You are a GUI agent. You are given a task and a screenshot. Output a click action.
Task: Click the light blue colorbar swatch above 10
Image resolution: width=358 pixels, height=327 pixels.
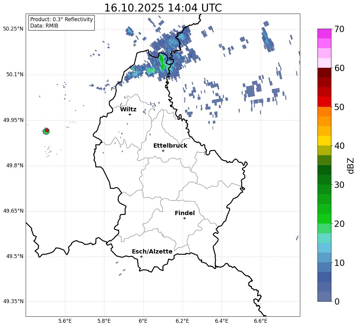click(324, 257)
